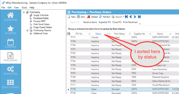The image size is (179, 94).
Task: Click the P167 row's Dover Corp. cell
Action: [161, 73]
